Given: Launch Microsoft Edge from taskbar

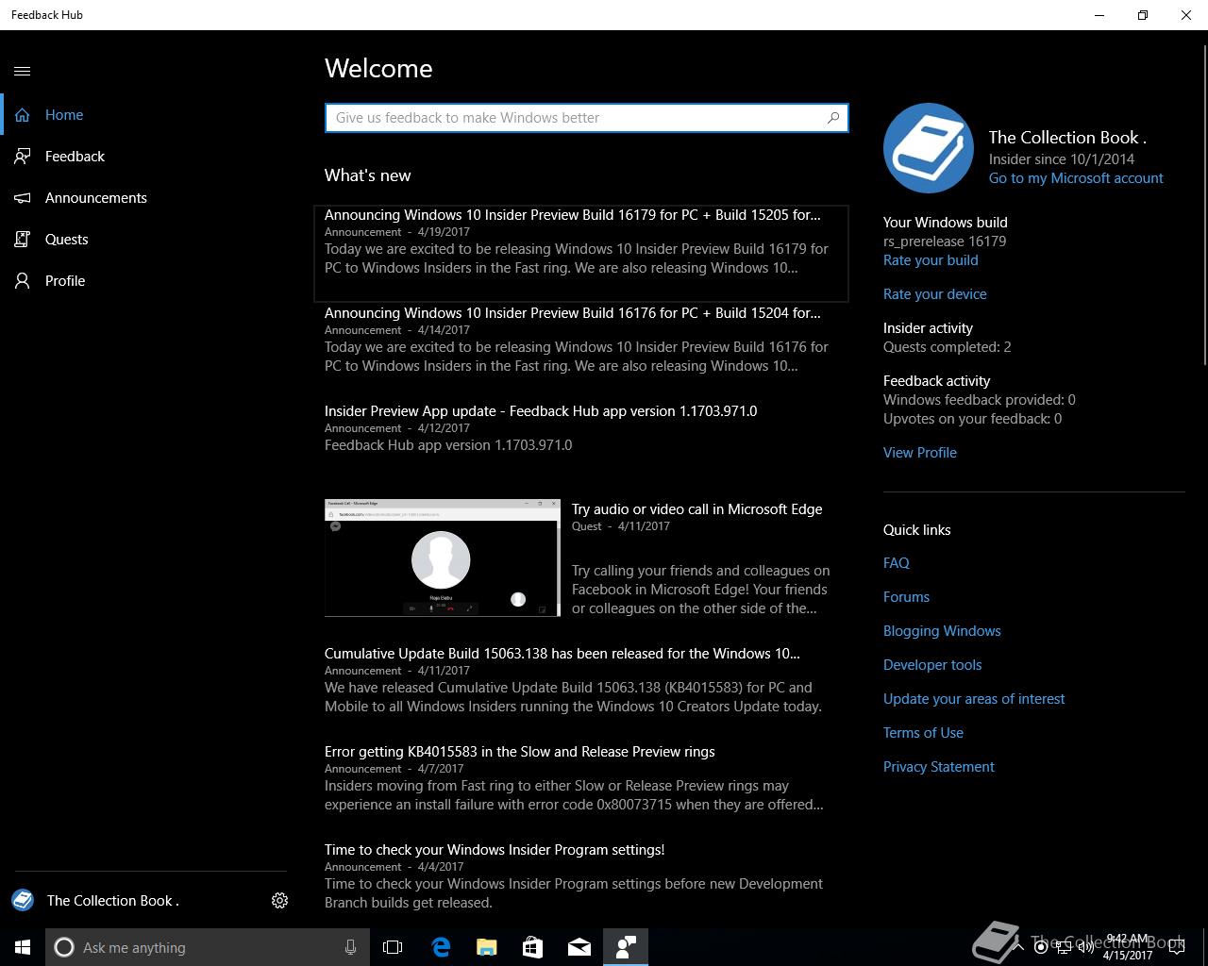Looking at the screenshot, I should pos(441,947).
